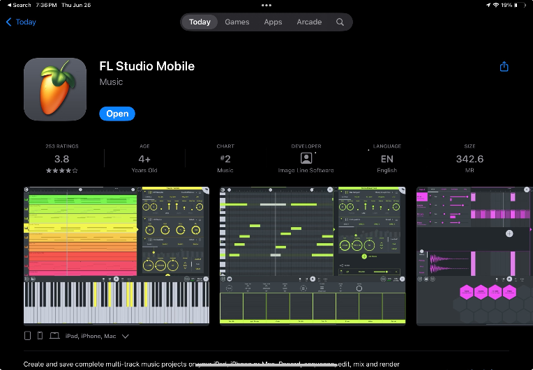Tap the four-star rating stars
Screen dimensions: 533x370
click(x=62, y=171)
